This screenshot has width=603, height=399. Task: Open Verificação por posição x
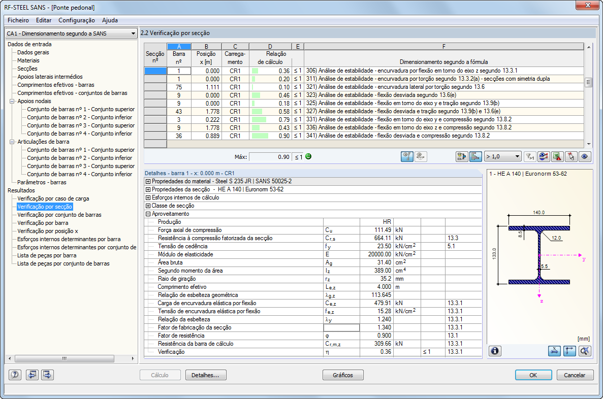click(48, 230)
